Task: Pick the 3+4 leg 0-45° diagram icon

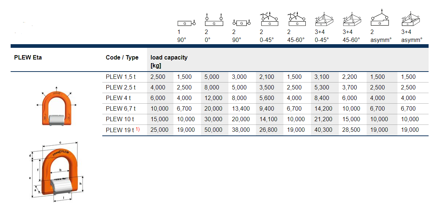Action: coord(324,20)
